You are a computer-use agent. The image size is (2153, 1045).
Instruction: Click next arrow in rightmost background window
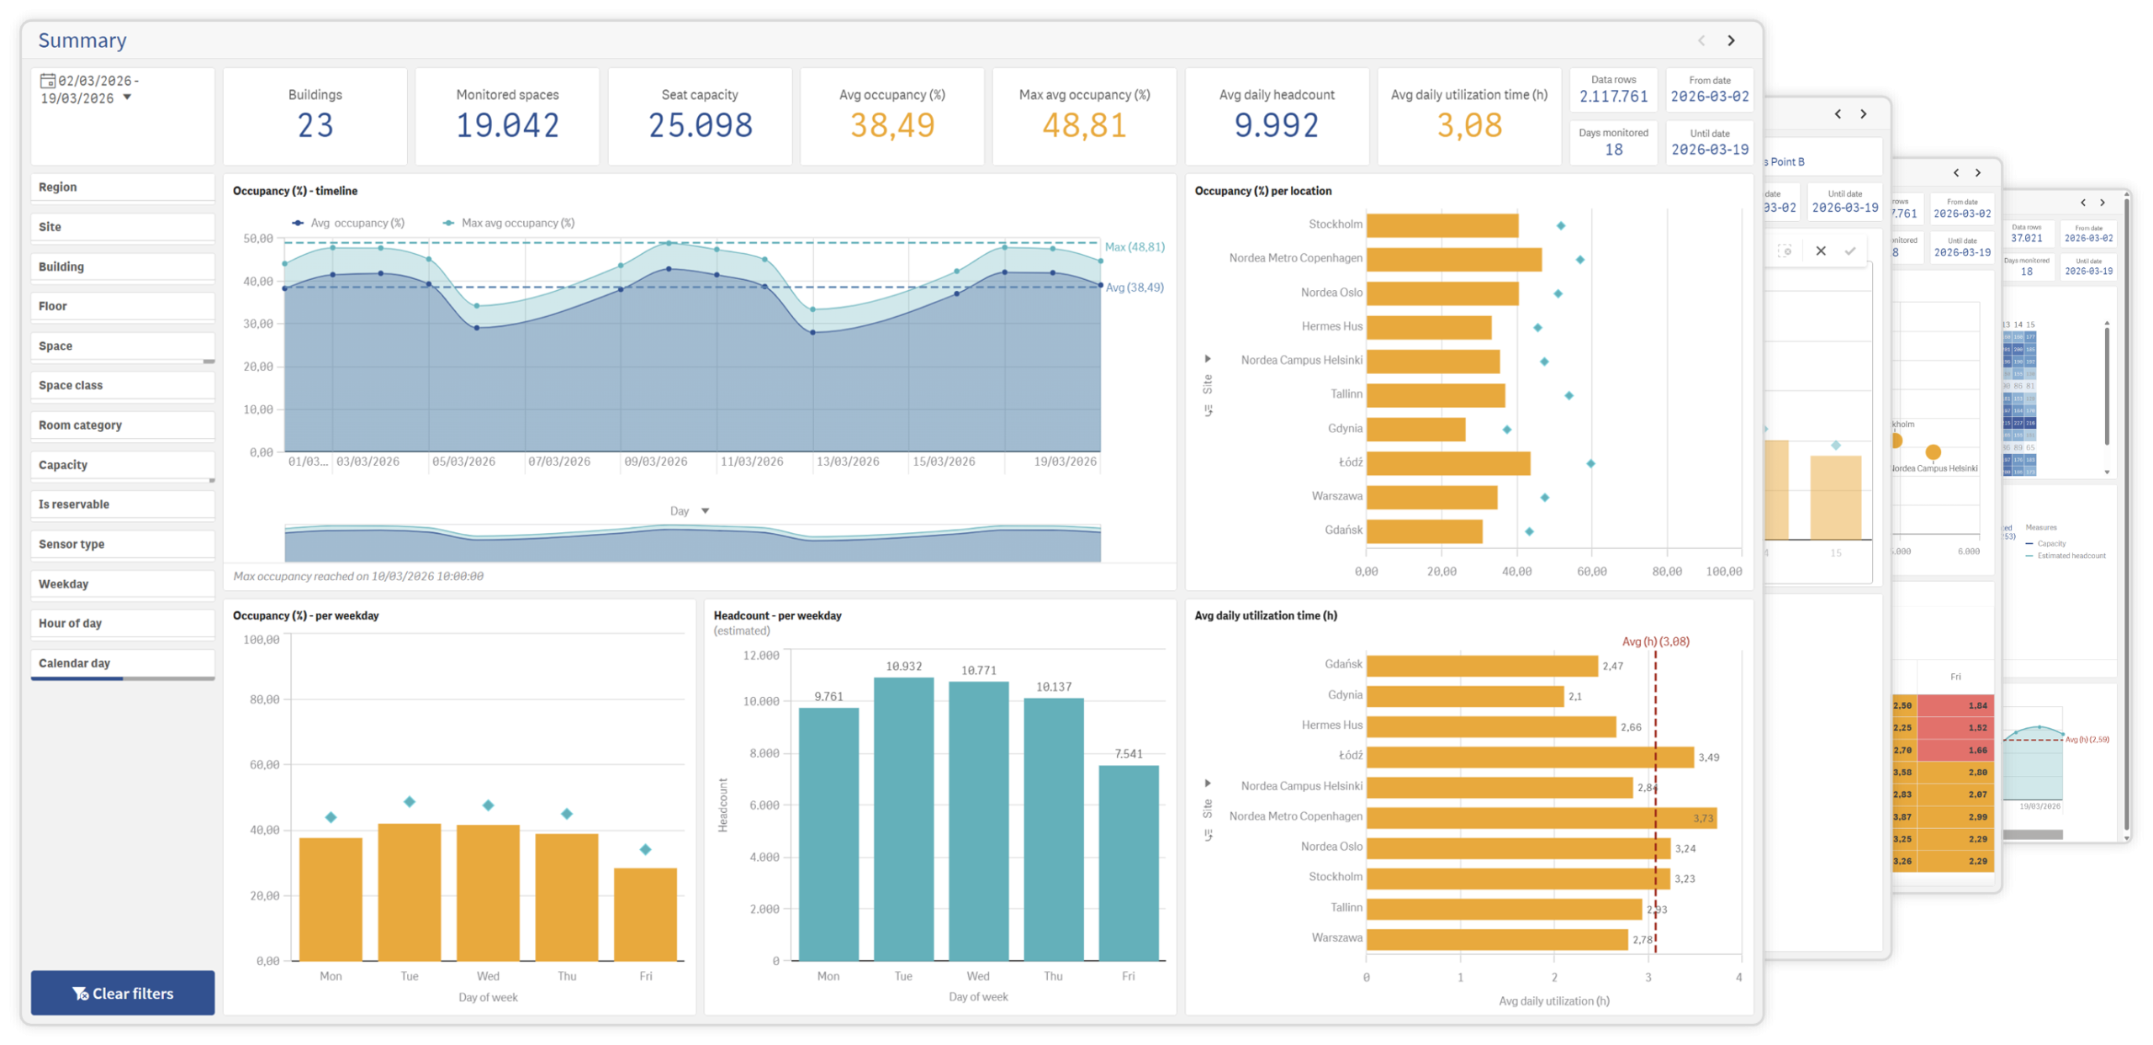coord(2102,203)
